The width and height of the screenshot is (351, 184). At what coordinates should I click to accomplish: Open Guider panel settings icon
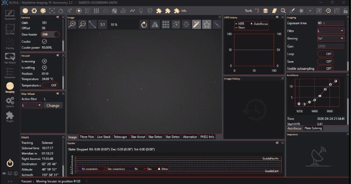coord(277,143)
